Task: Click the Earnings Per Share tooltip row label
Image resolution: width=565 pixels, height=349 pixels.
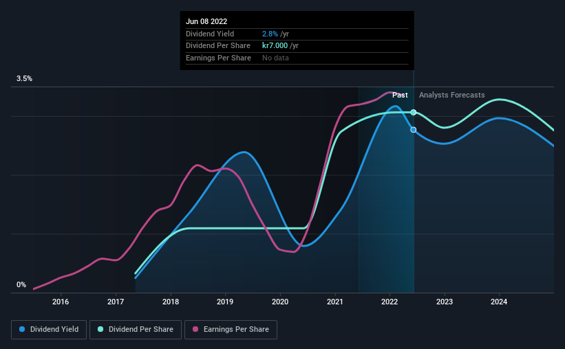Action: pyautogui.click(x=218, y=58)
